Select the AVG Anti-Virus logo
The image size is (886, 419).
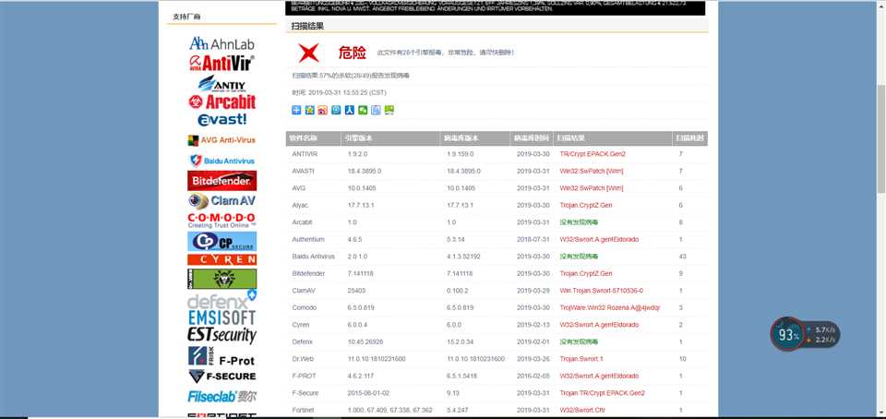[x=221, y=140]
